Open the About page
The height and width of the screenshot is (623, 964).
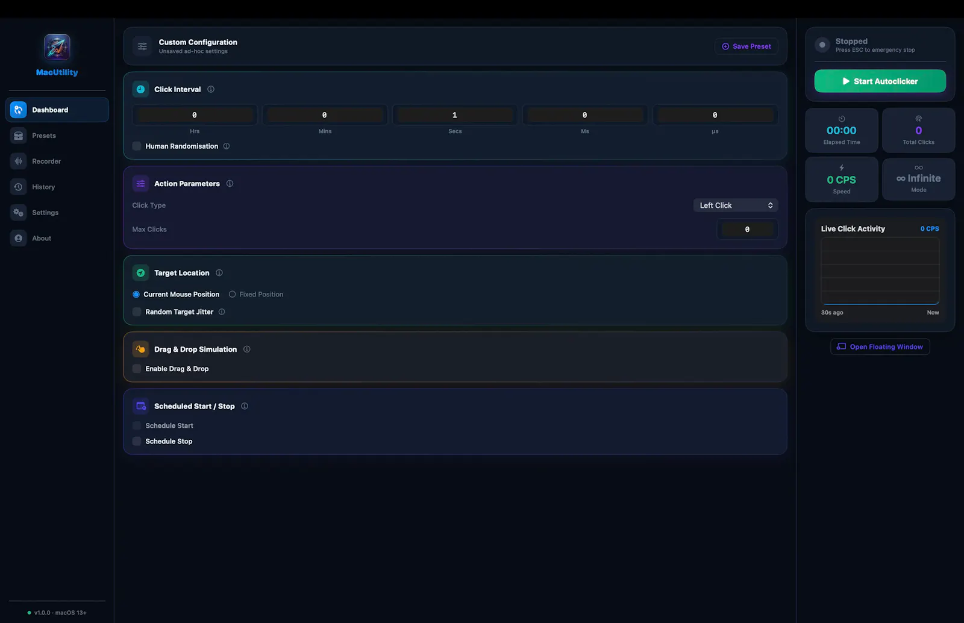pyautogui.click(x=57, y=238)
